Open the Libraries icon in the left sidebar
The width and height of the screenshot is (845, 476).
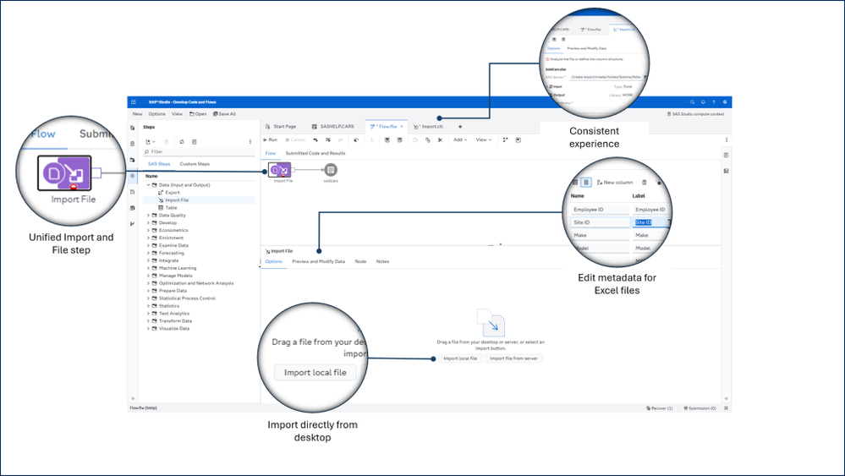[x=133, y=208]
